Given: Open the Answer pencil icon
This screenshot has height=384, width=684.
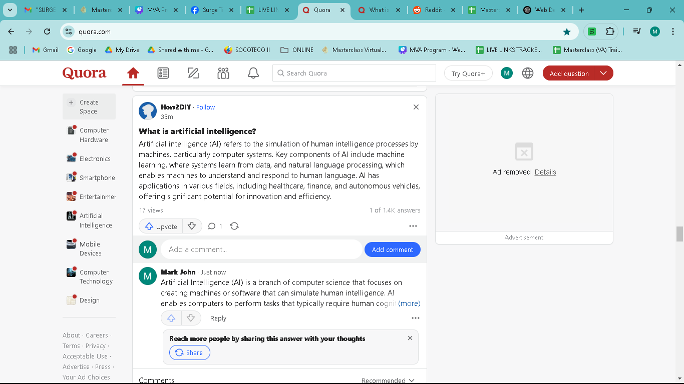Looking at the screenshot, I should click(193, 73).
